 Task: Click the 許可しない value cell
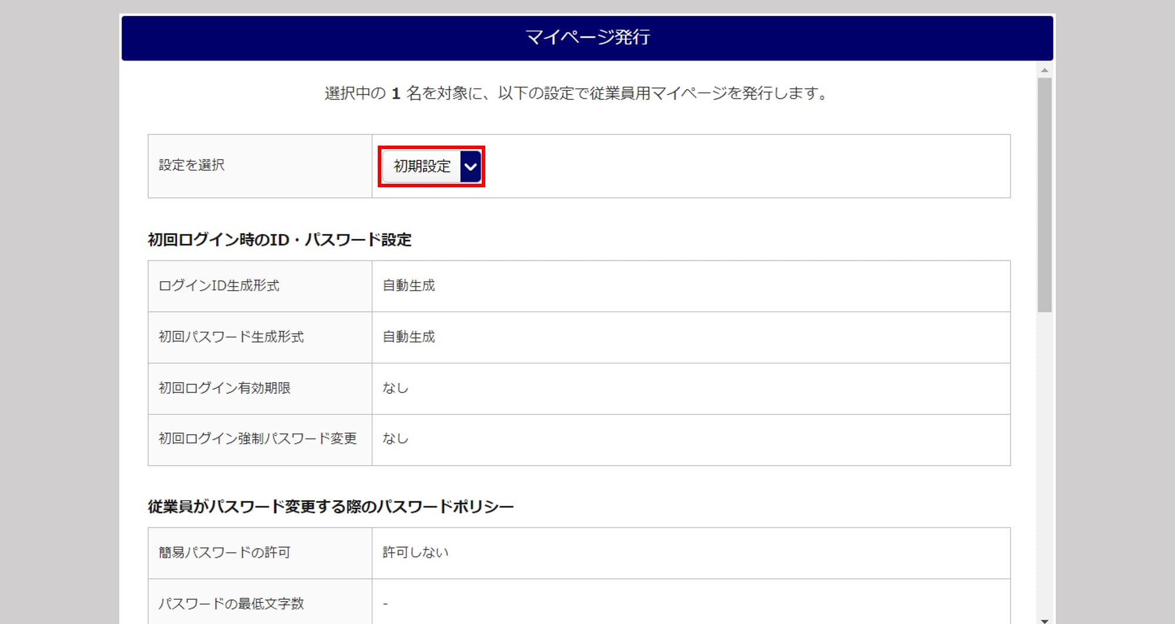[416, 552]
